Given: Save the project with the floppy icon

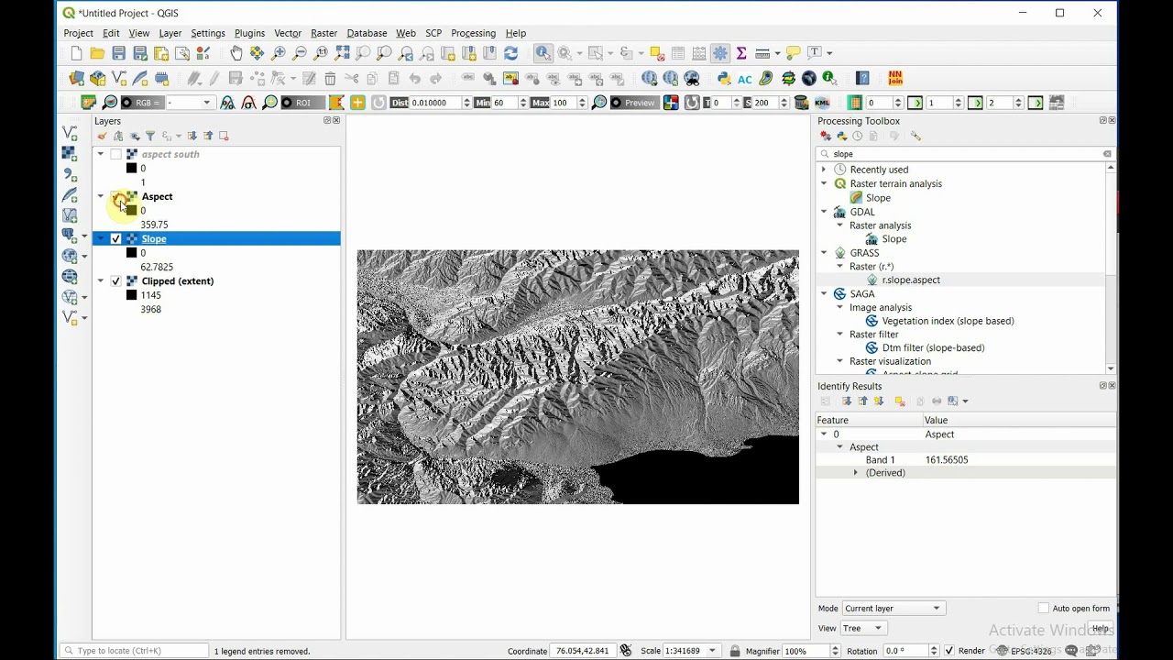Looking at the screenshot, I should tap(119, 53).
